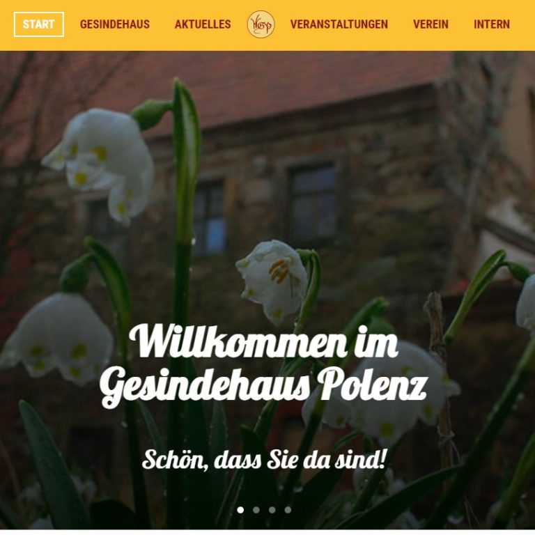Click the 'Schön, dass Sie da sind!' subtitle
Image resolution: width=535 pixels, height=535 pixels.
(265, 460)
